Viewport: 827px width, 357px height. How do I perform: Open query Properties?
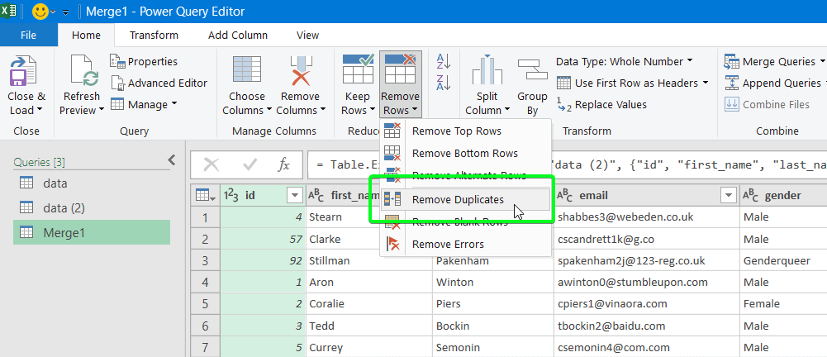coord(144,62)
